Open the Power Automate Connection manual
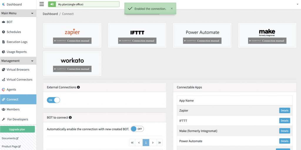This screenshot has width=301, height=150. (202, 41)
